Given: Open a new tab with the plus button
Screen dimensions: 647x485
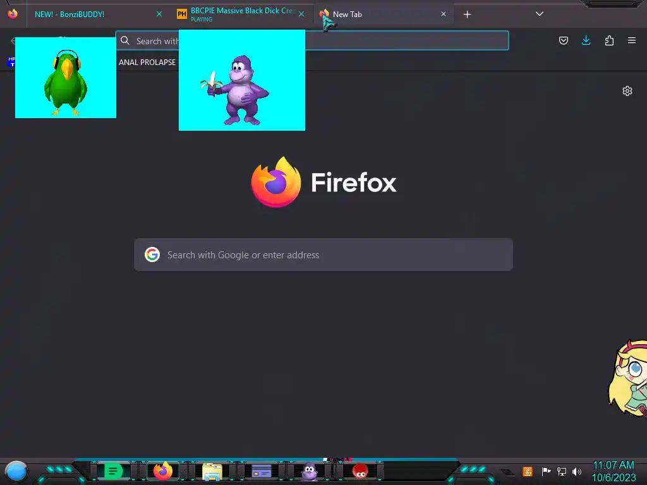Looking at the screenshot, I should [467, 15].
